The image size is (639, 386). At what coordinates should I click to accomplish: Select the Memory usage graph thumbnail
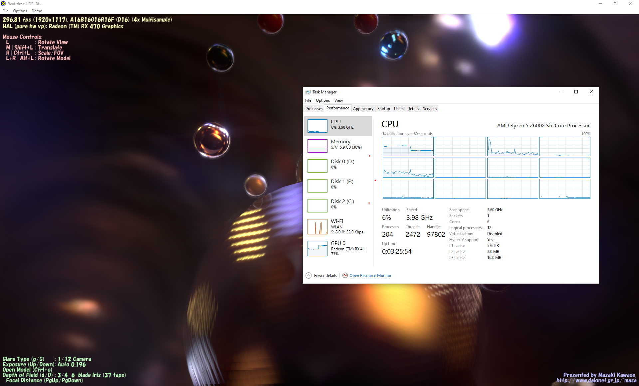(317, 146)
